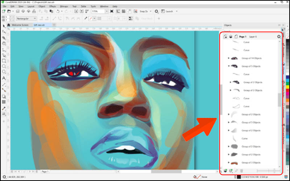Open the Effects menu

53,6
